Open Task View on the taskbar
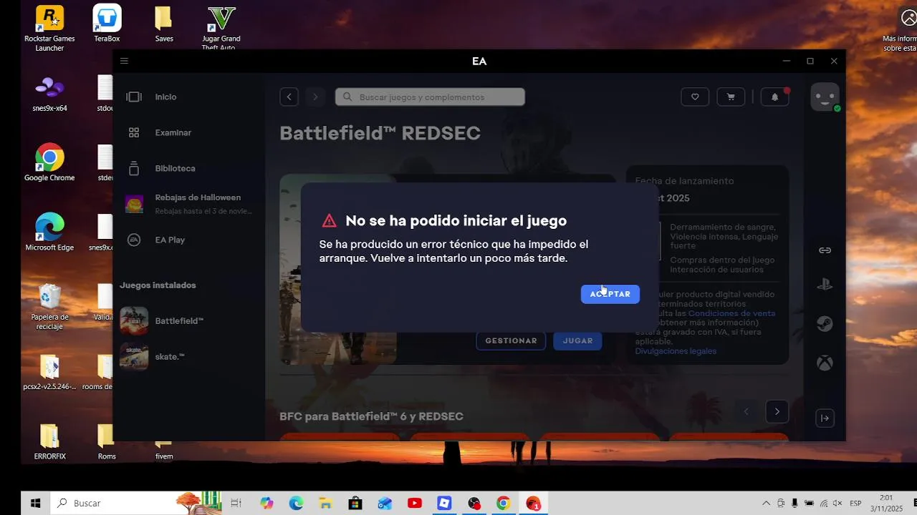 click(x=236, y=503)
